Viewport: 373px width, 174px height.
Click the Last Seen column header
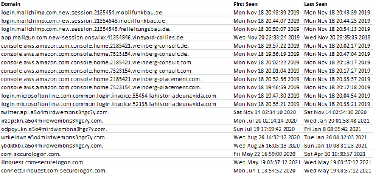click(x=316, y=4)
